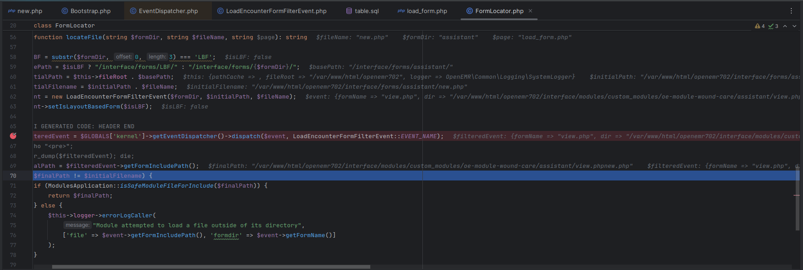The width and height of the screenshot is (803, 270).
Task: Go to next highlighted problem arrow
Action: 794,26
